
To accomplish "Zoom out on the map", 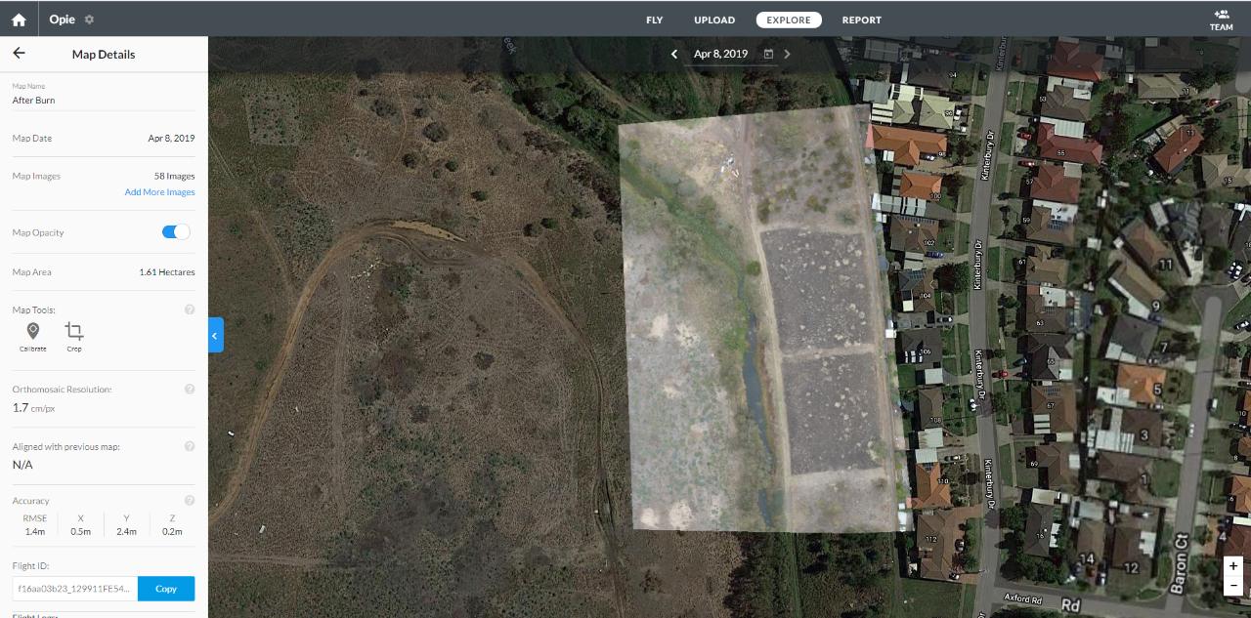I will coord(1233,586).
